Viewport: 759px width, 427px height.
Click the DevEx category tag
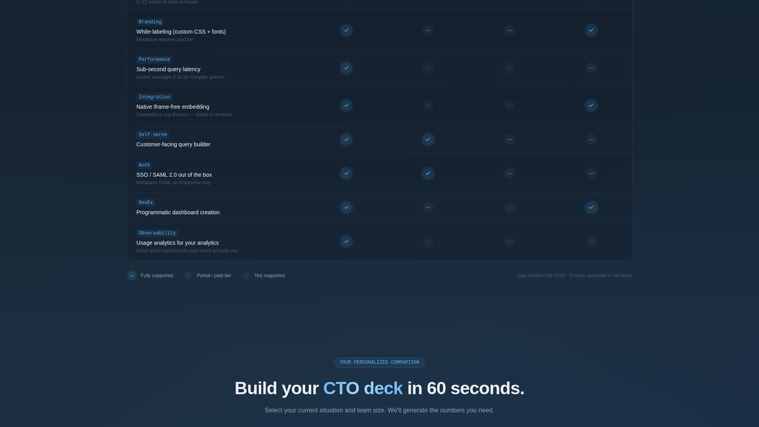pos(145,203)
